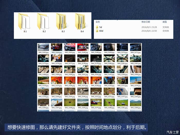The image size is (180, 135).
Task: Pick the IMG_5284.jpg mountain photo
Action: (x=136, y=103)
